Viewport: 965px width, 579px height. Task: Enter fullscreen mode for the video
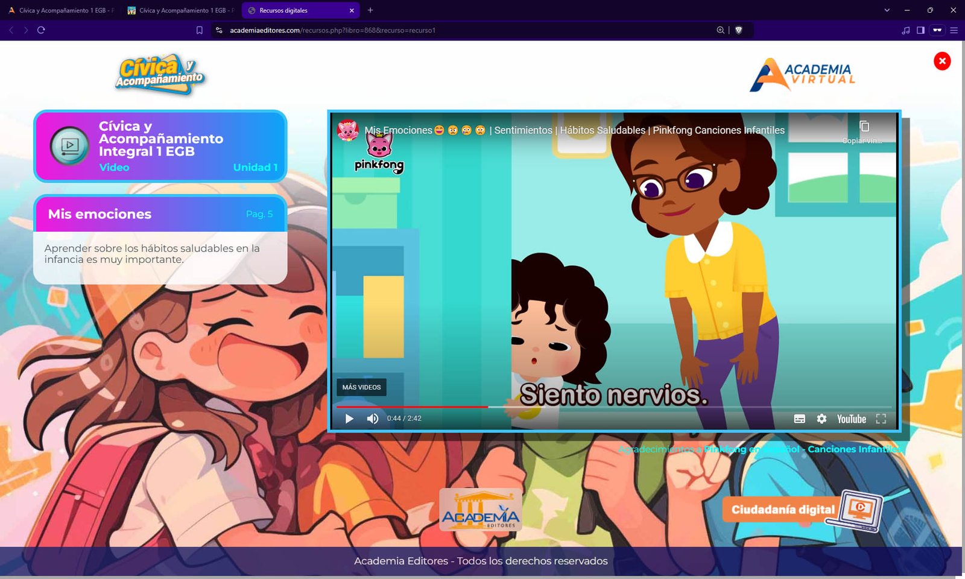pos(881,419)
